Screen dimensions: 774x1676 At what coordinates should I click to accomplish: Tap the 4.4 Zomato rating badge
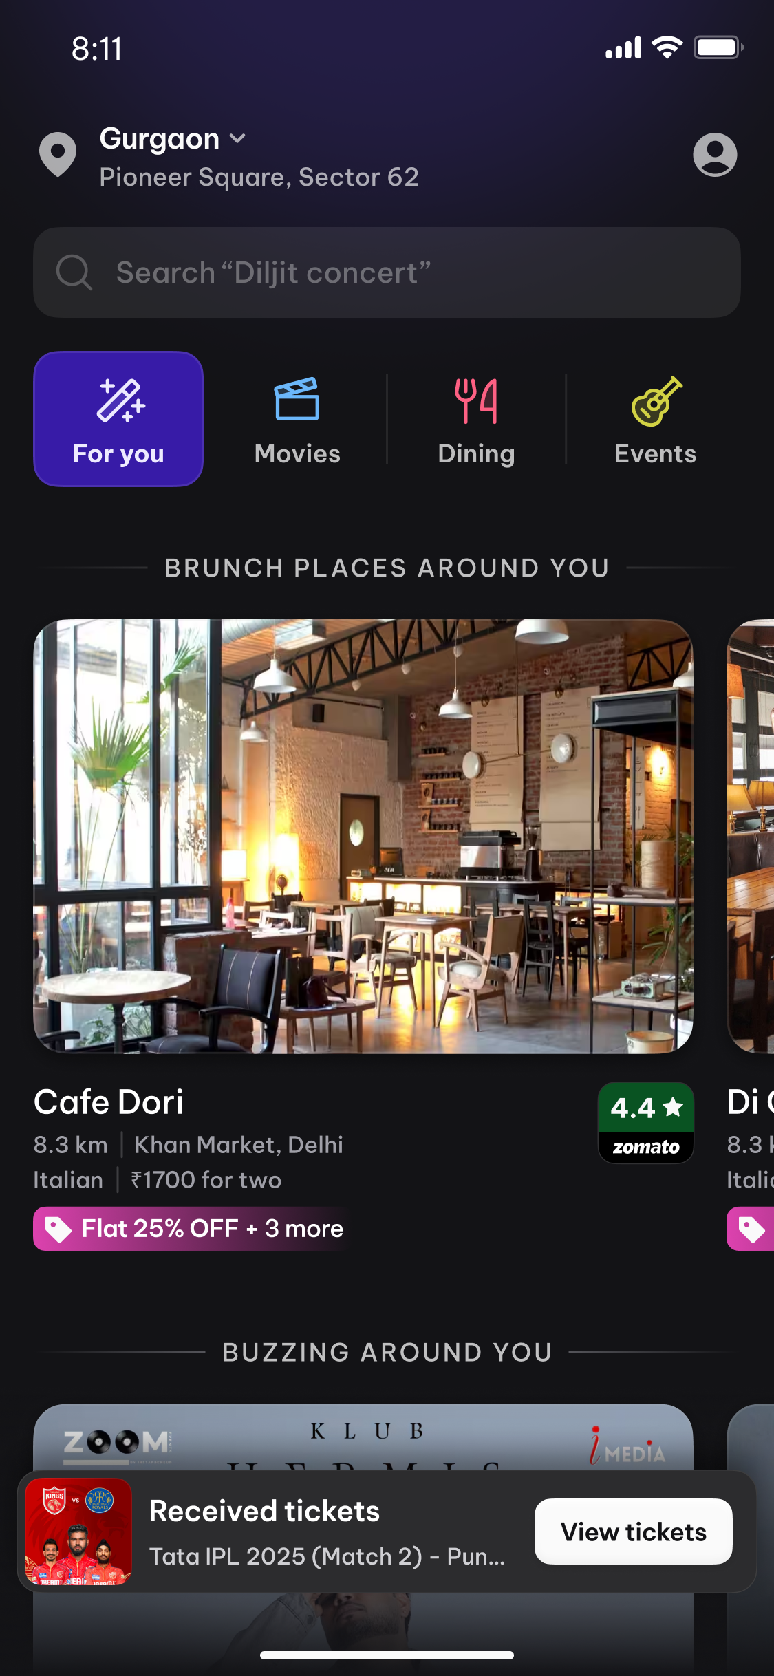coord(645,1123)
